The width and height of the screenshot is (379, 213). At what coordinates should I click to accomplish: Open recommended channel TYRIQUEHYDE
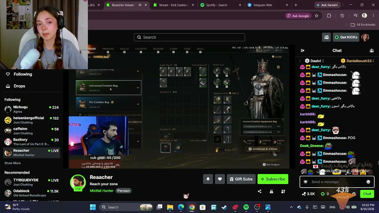(x=31, y=182)
